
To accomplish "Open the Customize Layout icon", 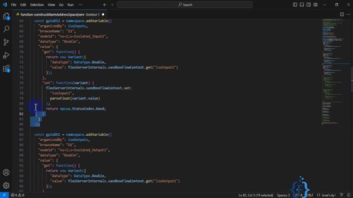I will point(315,5).
